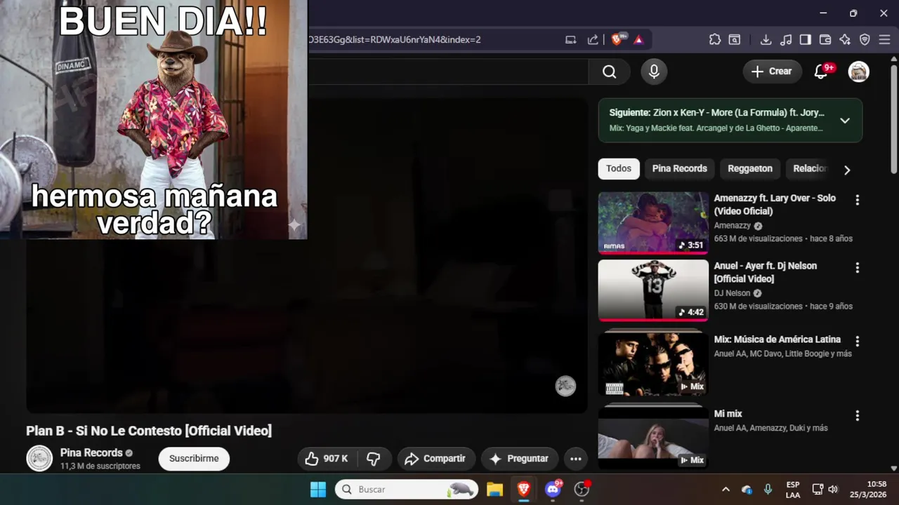Open Brave Leo AI sparkle icon
899x505 pixels.
click(845, 40)
